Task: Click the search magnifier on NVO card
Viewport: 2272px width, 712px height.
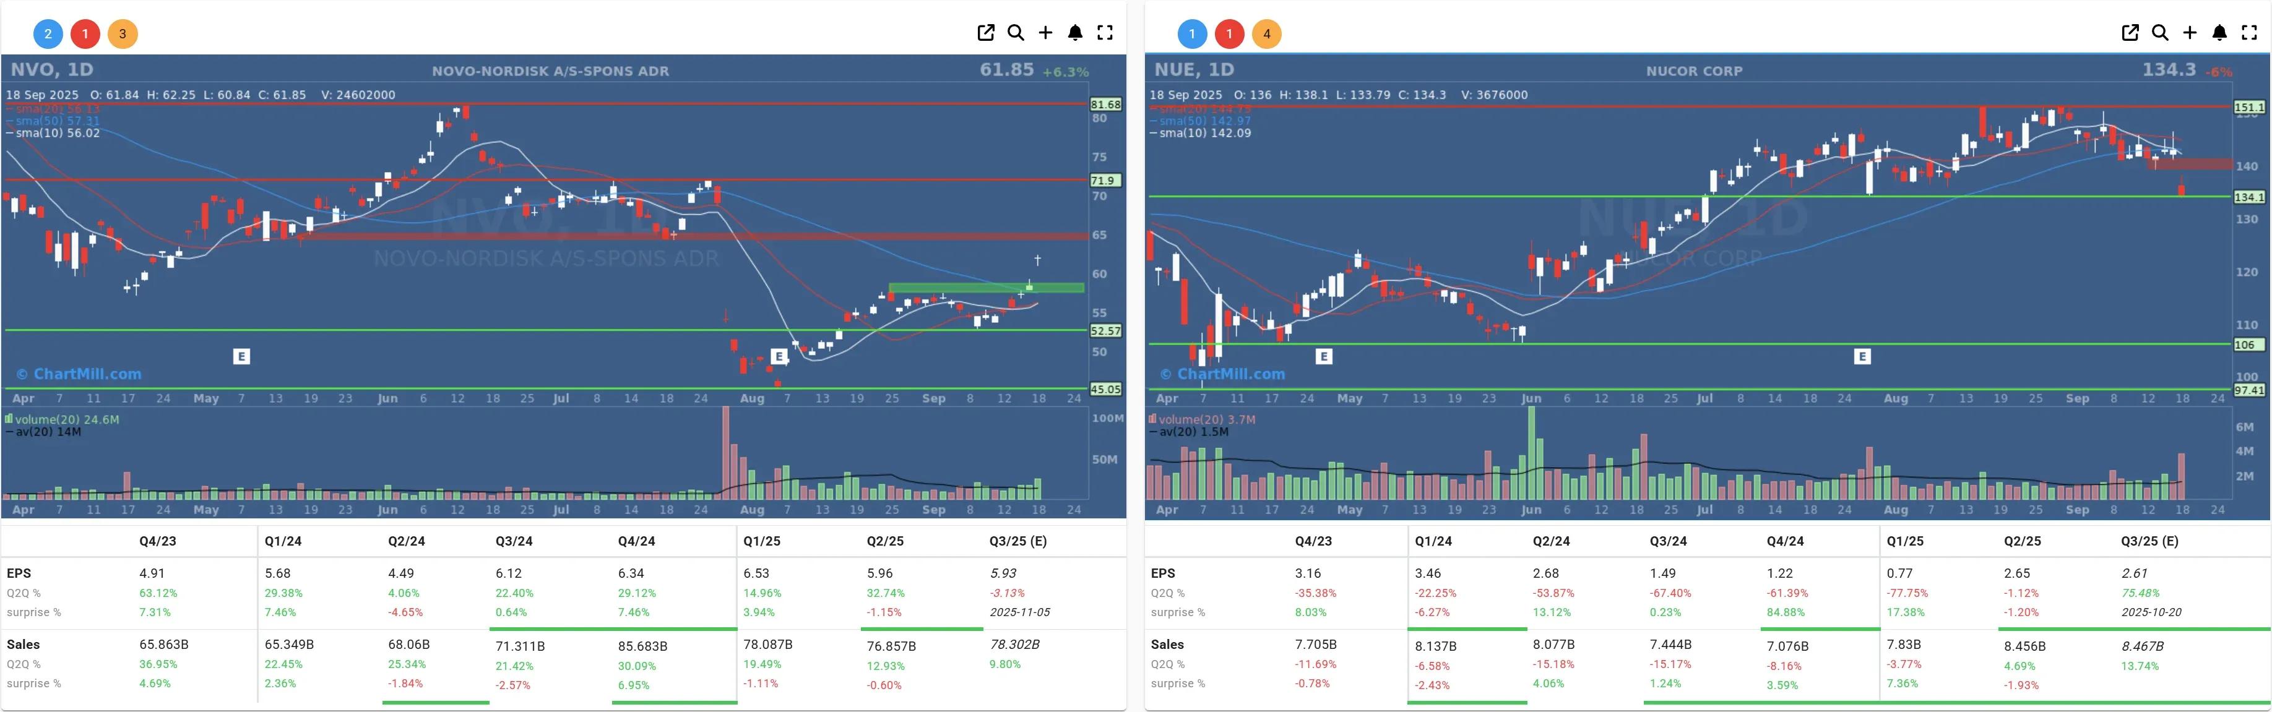Action: (1016, 33)
